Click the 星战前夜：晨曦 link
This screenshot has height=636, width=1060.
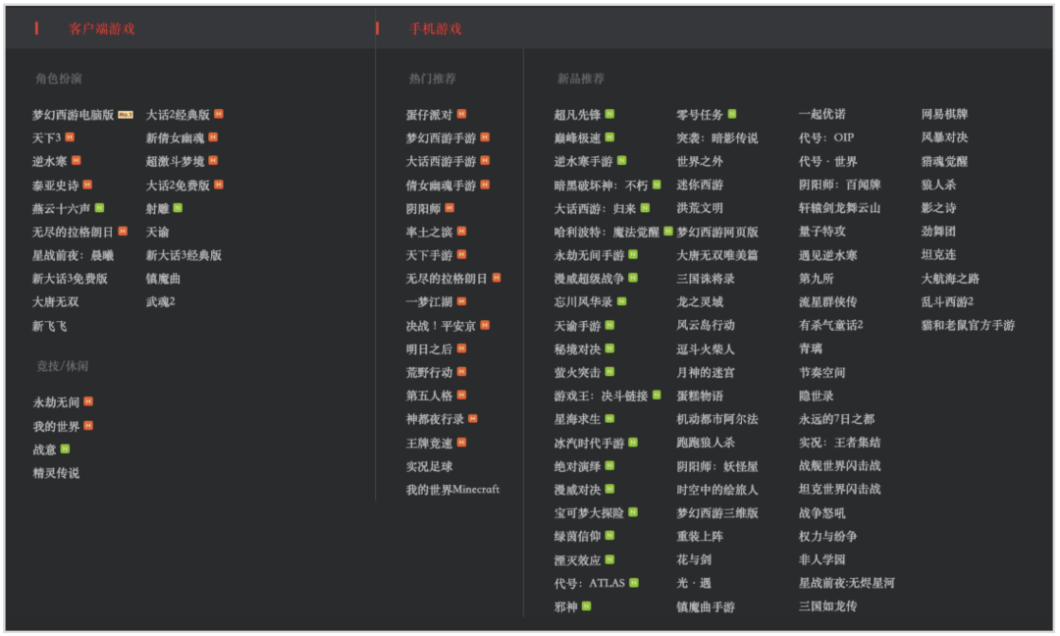(73, 255)
